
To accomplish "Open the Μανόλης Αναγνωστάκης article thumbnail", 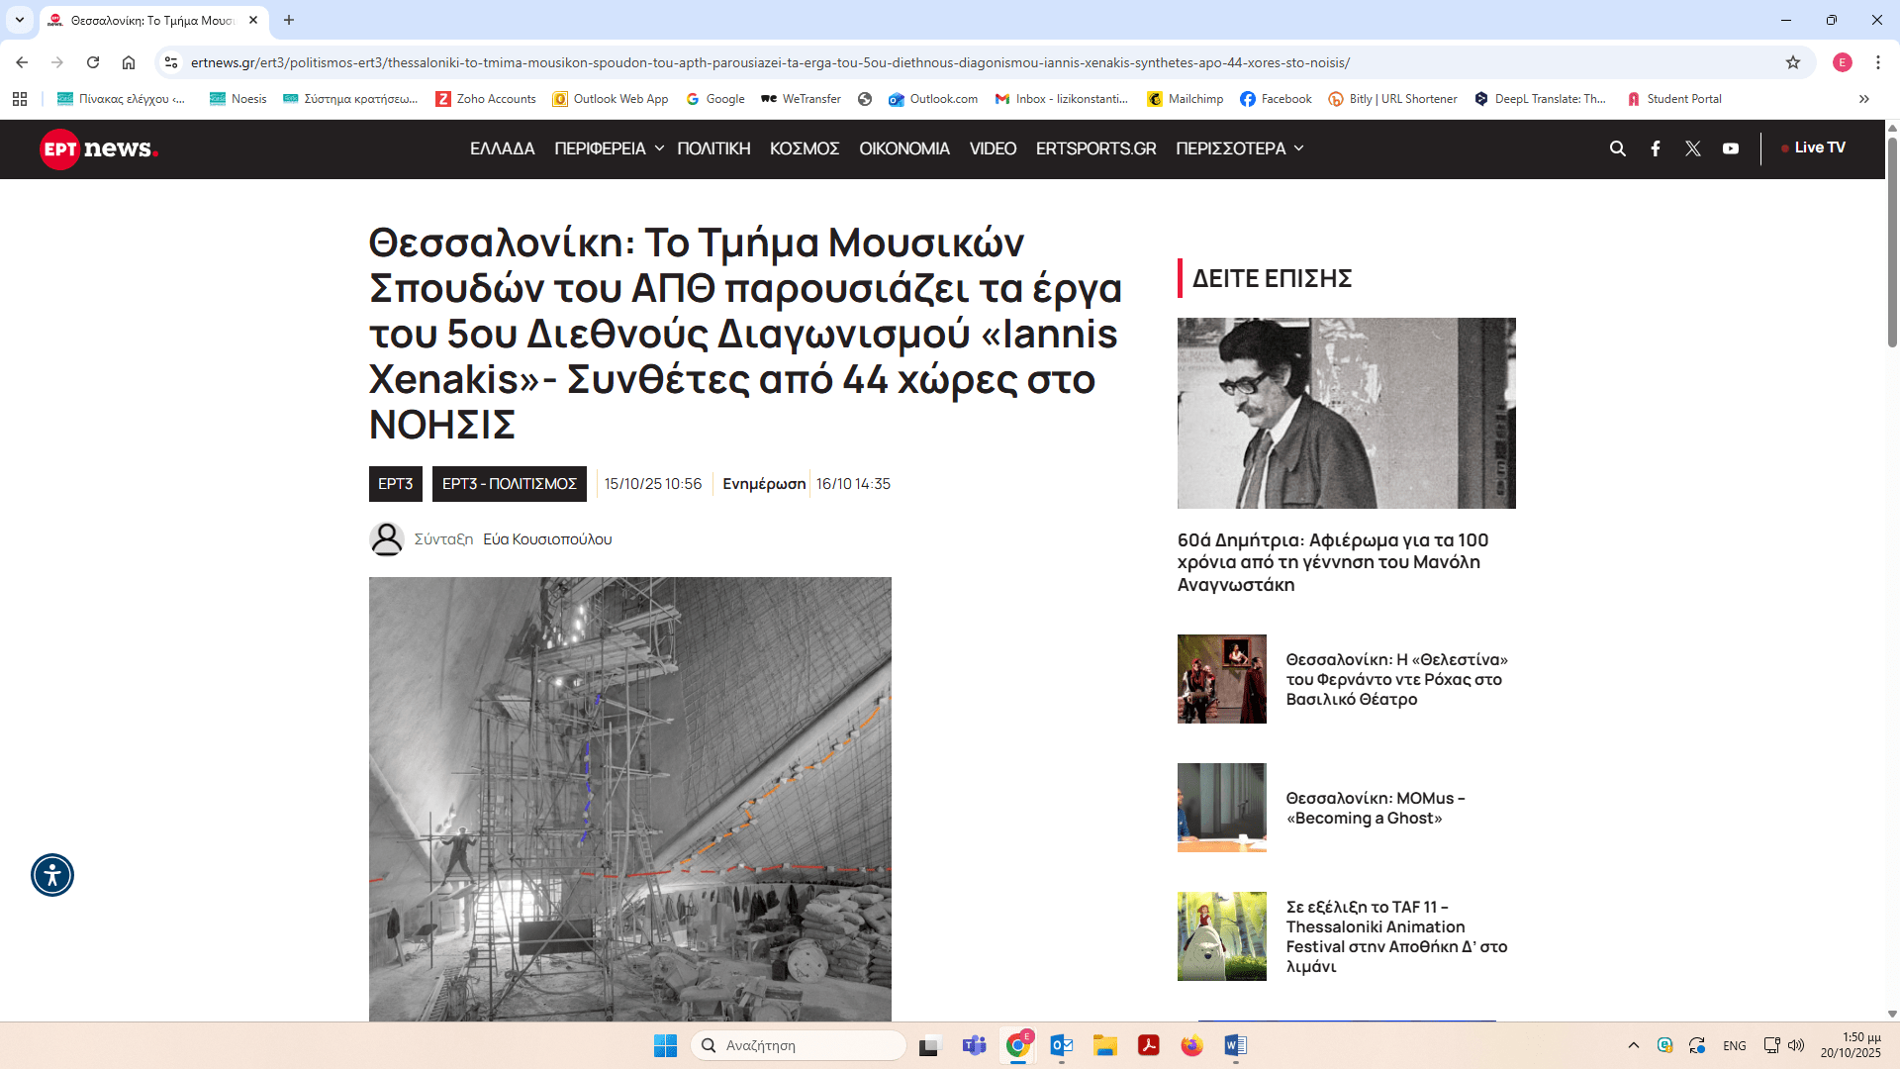I will (x=1346, y=413).
